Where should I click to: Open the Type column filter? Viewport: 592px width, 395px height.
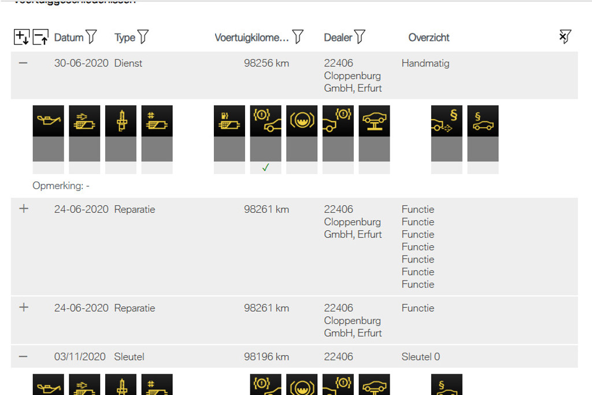[x=143, y=36]
